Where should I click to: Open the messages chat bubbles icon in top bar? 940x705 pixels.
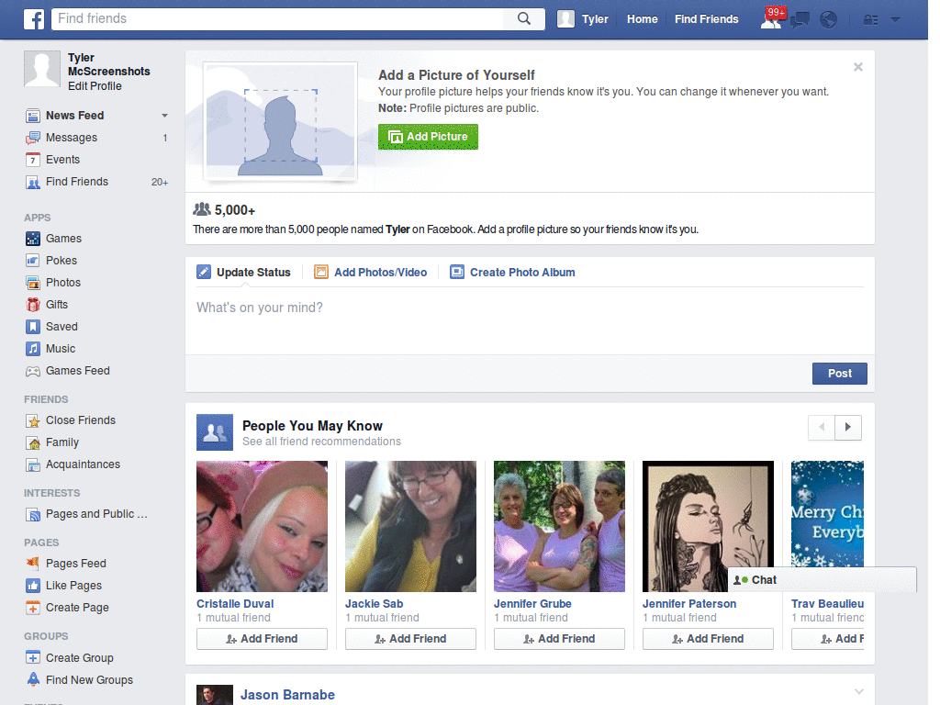(x=800, y=20)
